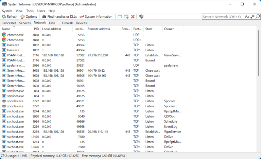261x159 pixels.
Task: Click pselamsvc process icon
Action: point(4,65)
